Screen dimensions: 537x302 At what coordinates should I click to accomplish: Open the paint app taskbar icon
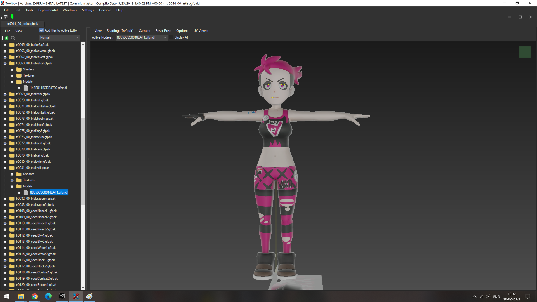point(89,296)
